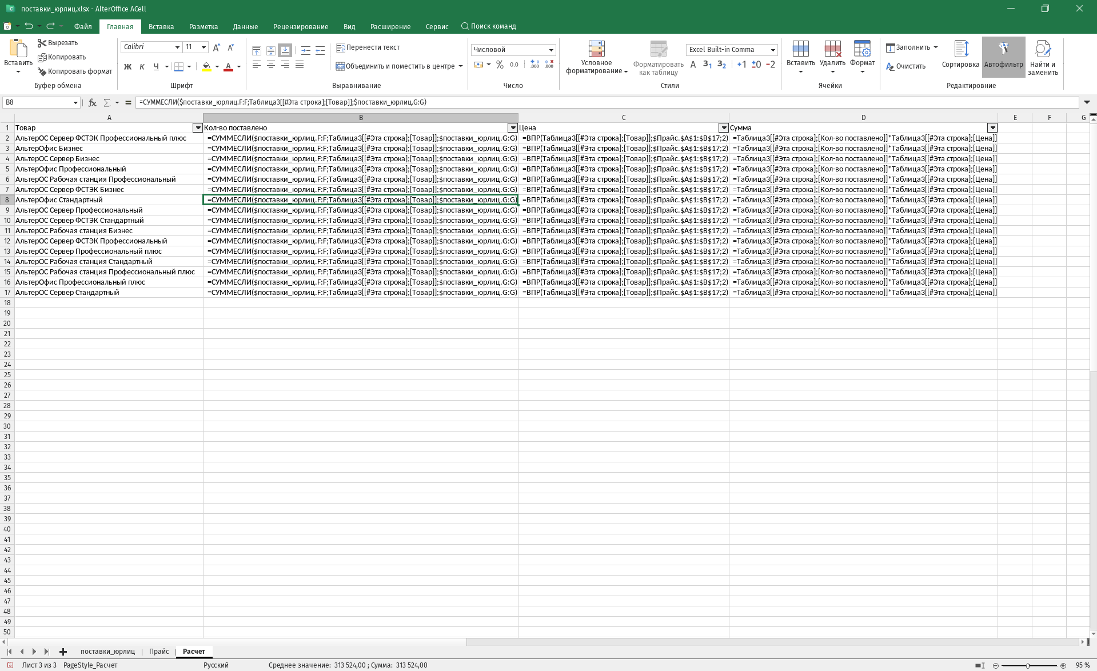
Task: Click Delete cells (Удалить) icon
Action: pyautogui.click(x=832, y=49)
